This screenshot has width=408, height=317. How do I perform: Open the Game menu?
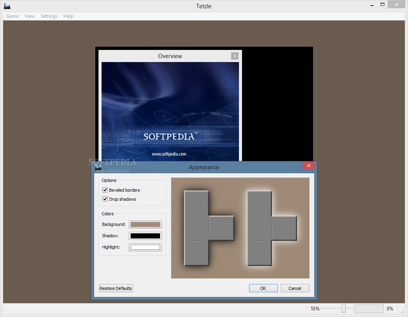12,16
